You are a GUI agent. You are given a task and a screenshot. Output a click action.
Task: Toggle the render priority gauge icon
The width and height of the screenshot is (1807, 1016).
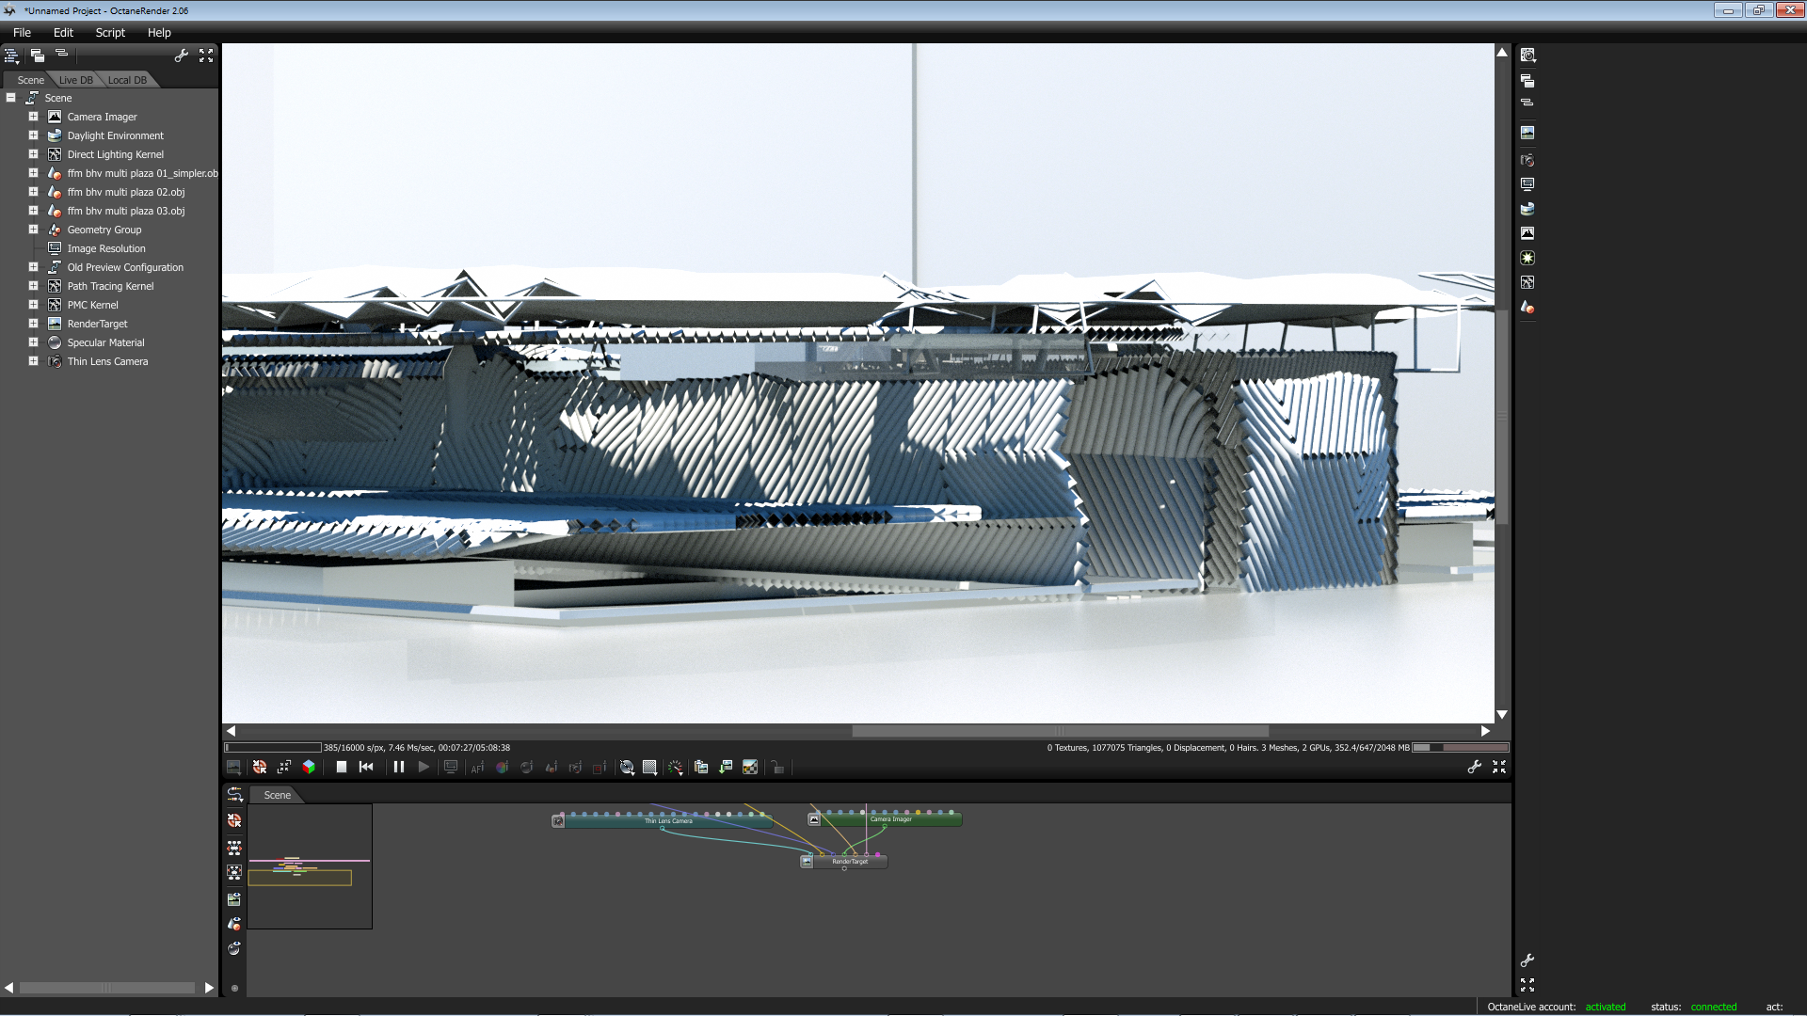point(675,768)
